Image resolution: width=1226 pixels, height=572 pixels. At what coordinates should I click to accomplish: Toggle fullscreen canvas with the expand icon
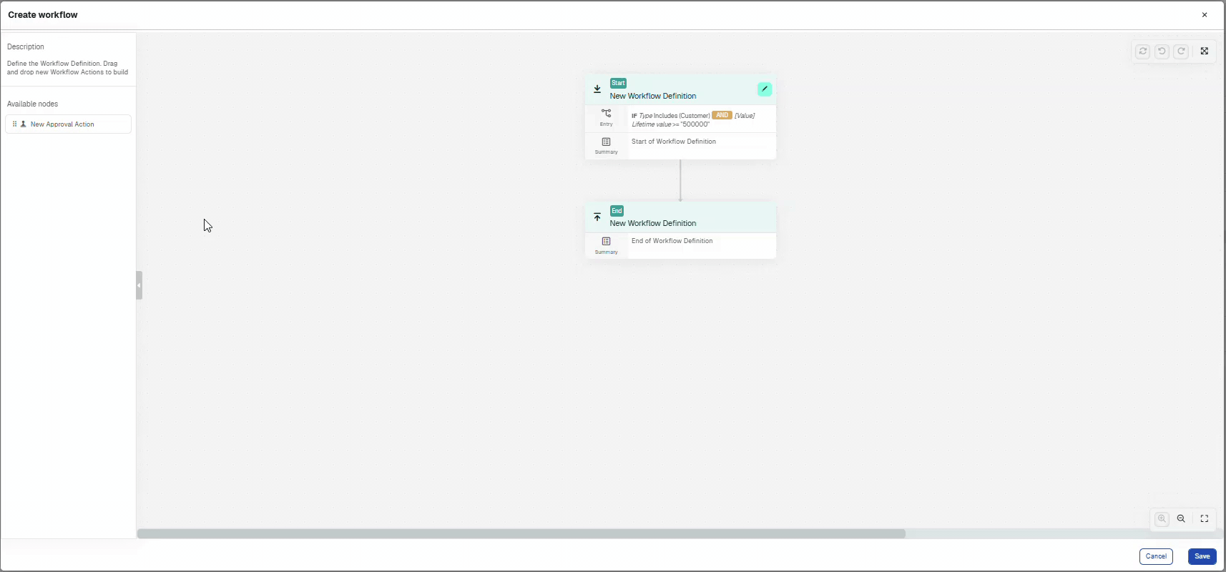1205,51
